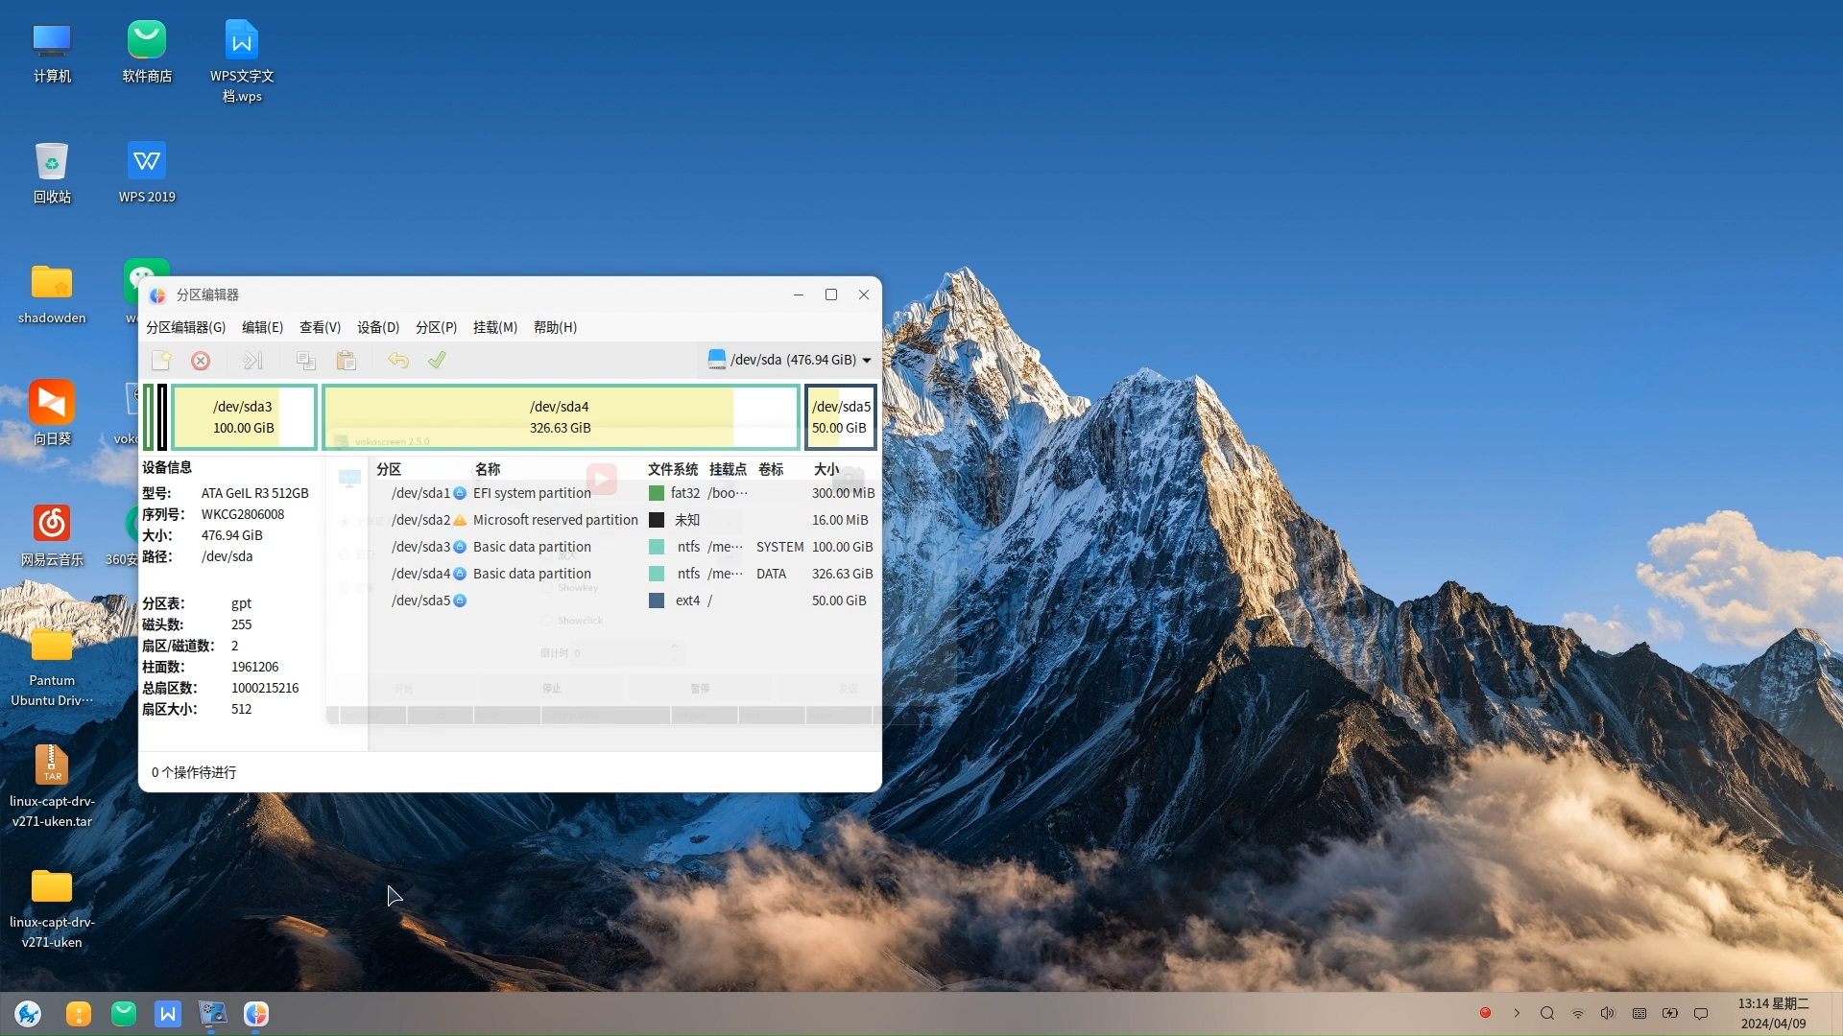Screen dimensions: 1843x1036
Task: Open the 编辑(E) menu
Action: click(262, 327)
